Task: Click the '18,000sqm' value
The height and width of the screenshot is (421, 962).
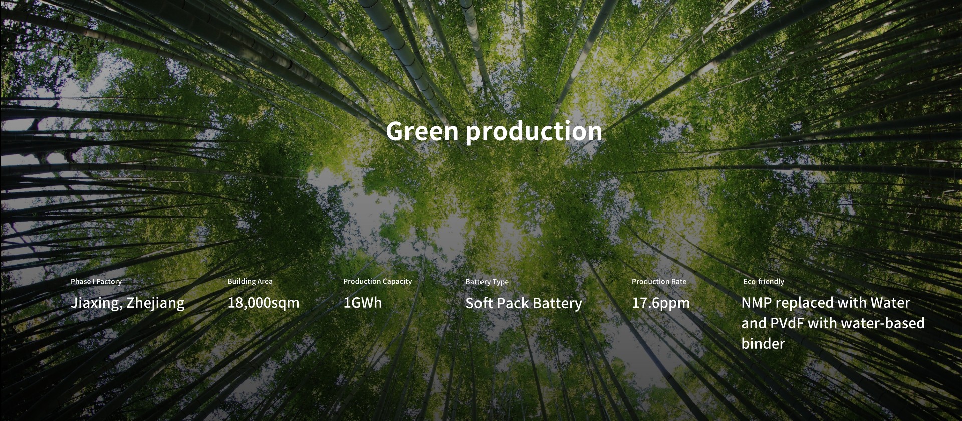Action: (x=264, y=303)
